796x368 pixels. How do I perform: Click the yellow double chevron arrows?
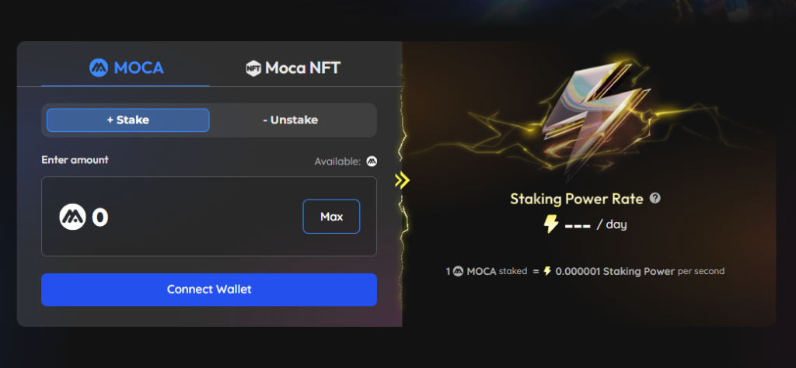pos(402,180)
